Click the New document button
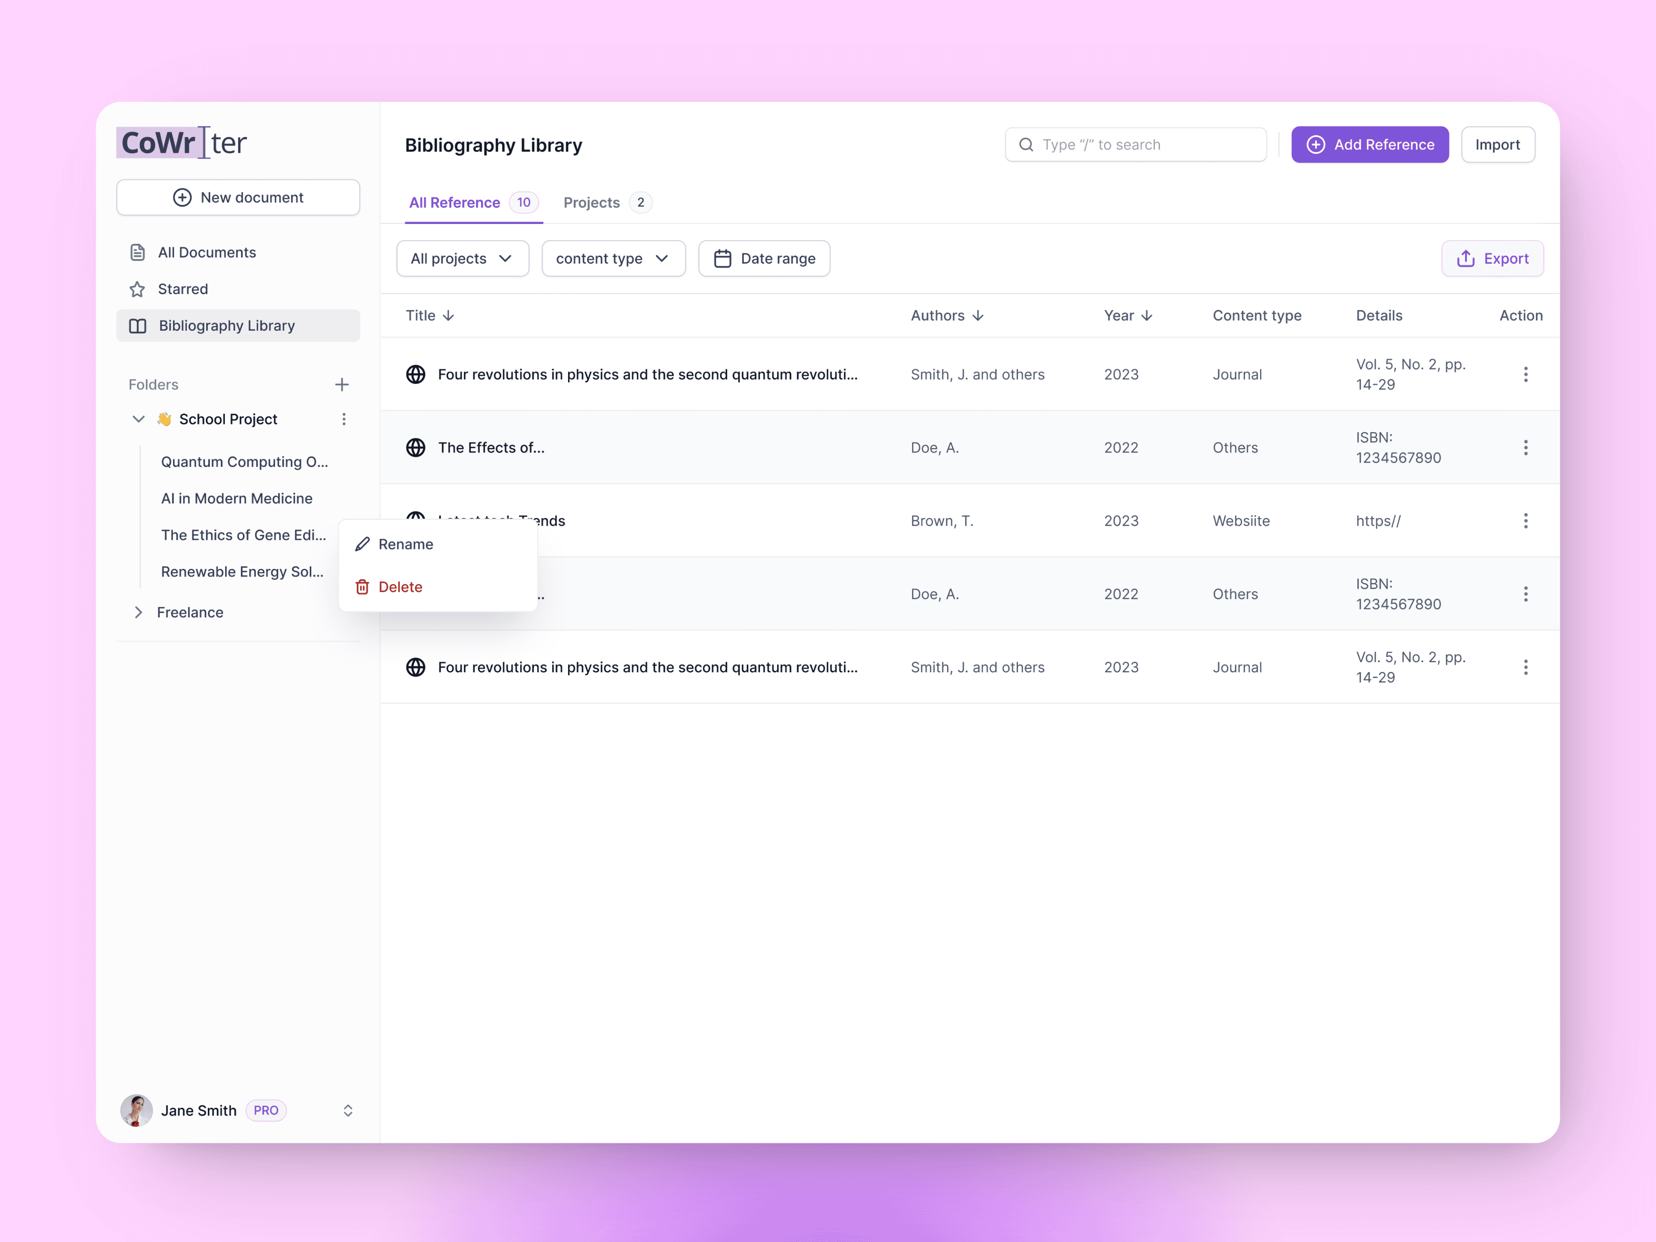 pos(238,197)
